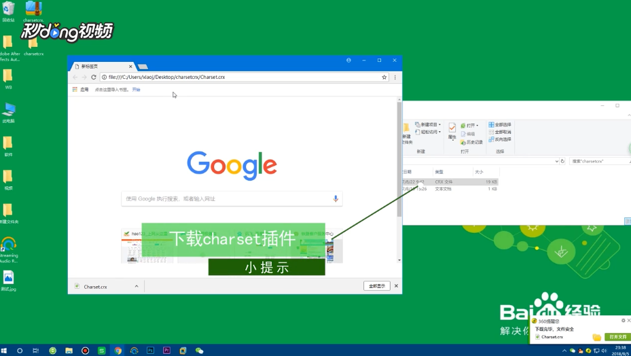Click the Google search input box
Viewport: 631px width, 356px height.
[232, 198]
